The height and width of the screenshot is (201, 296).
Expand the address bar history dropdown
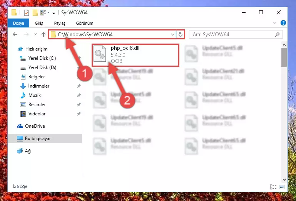click(x=172, y=34)
